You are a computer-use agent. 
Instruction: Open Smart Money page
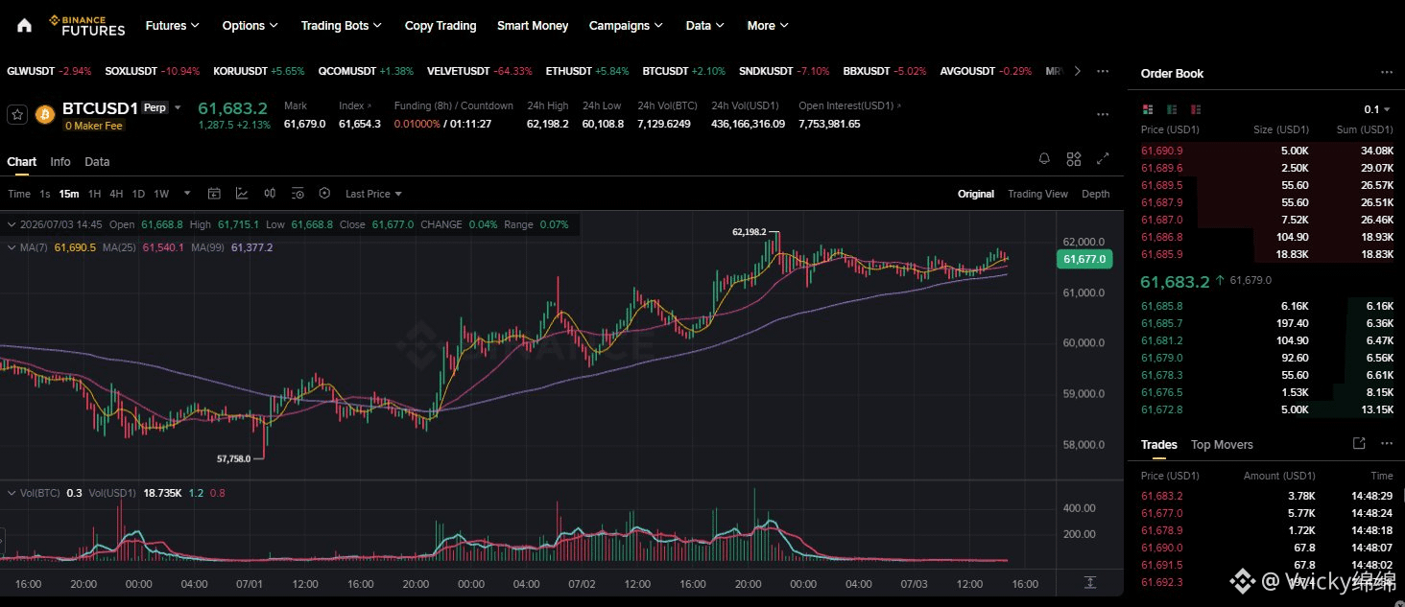click(x=533, y=26)
